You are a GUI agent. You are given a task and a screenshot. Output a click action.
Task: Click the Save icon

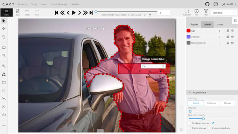18,13
